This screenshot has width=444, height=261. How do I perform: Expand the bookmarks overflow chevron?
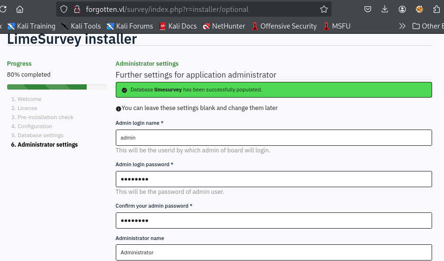[x=403, y=26]
